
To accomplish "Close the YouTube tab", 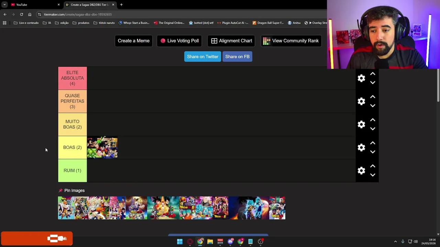I will (58, 5).
